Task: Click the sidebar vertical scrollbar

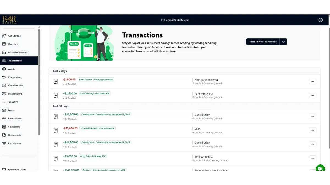Action: (x=39, y=82)
